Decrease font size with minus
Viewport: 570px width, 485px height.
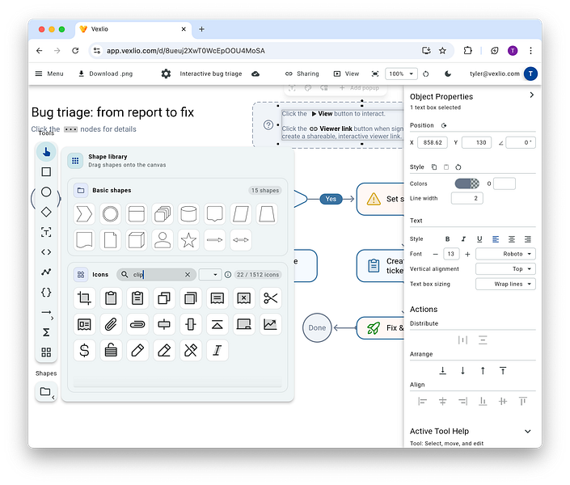coord(435,254)
